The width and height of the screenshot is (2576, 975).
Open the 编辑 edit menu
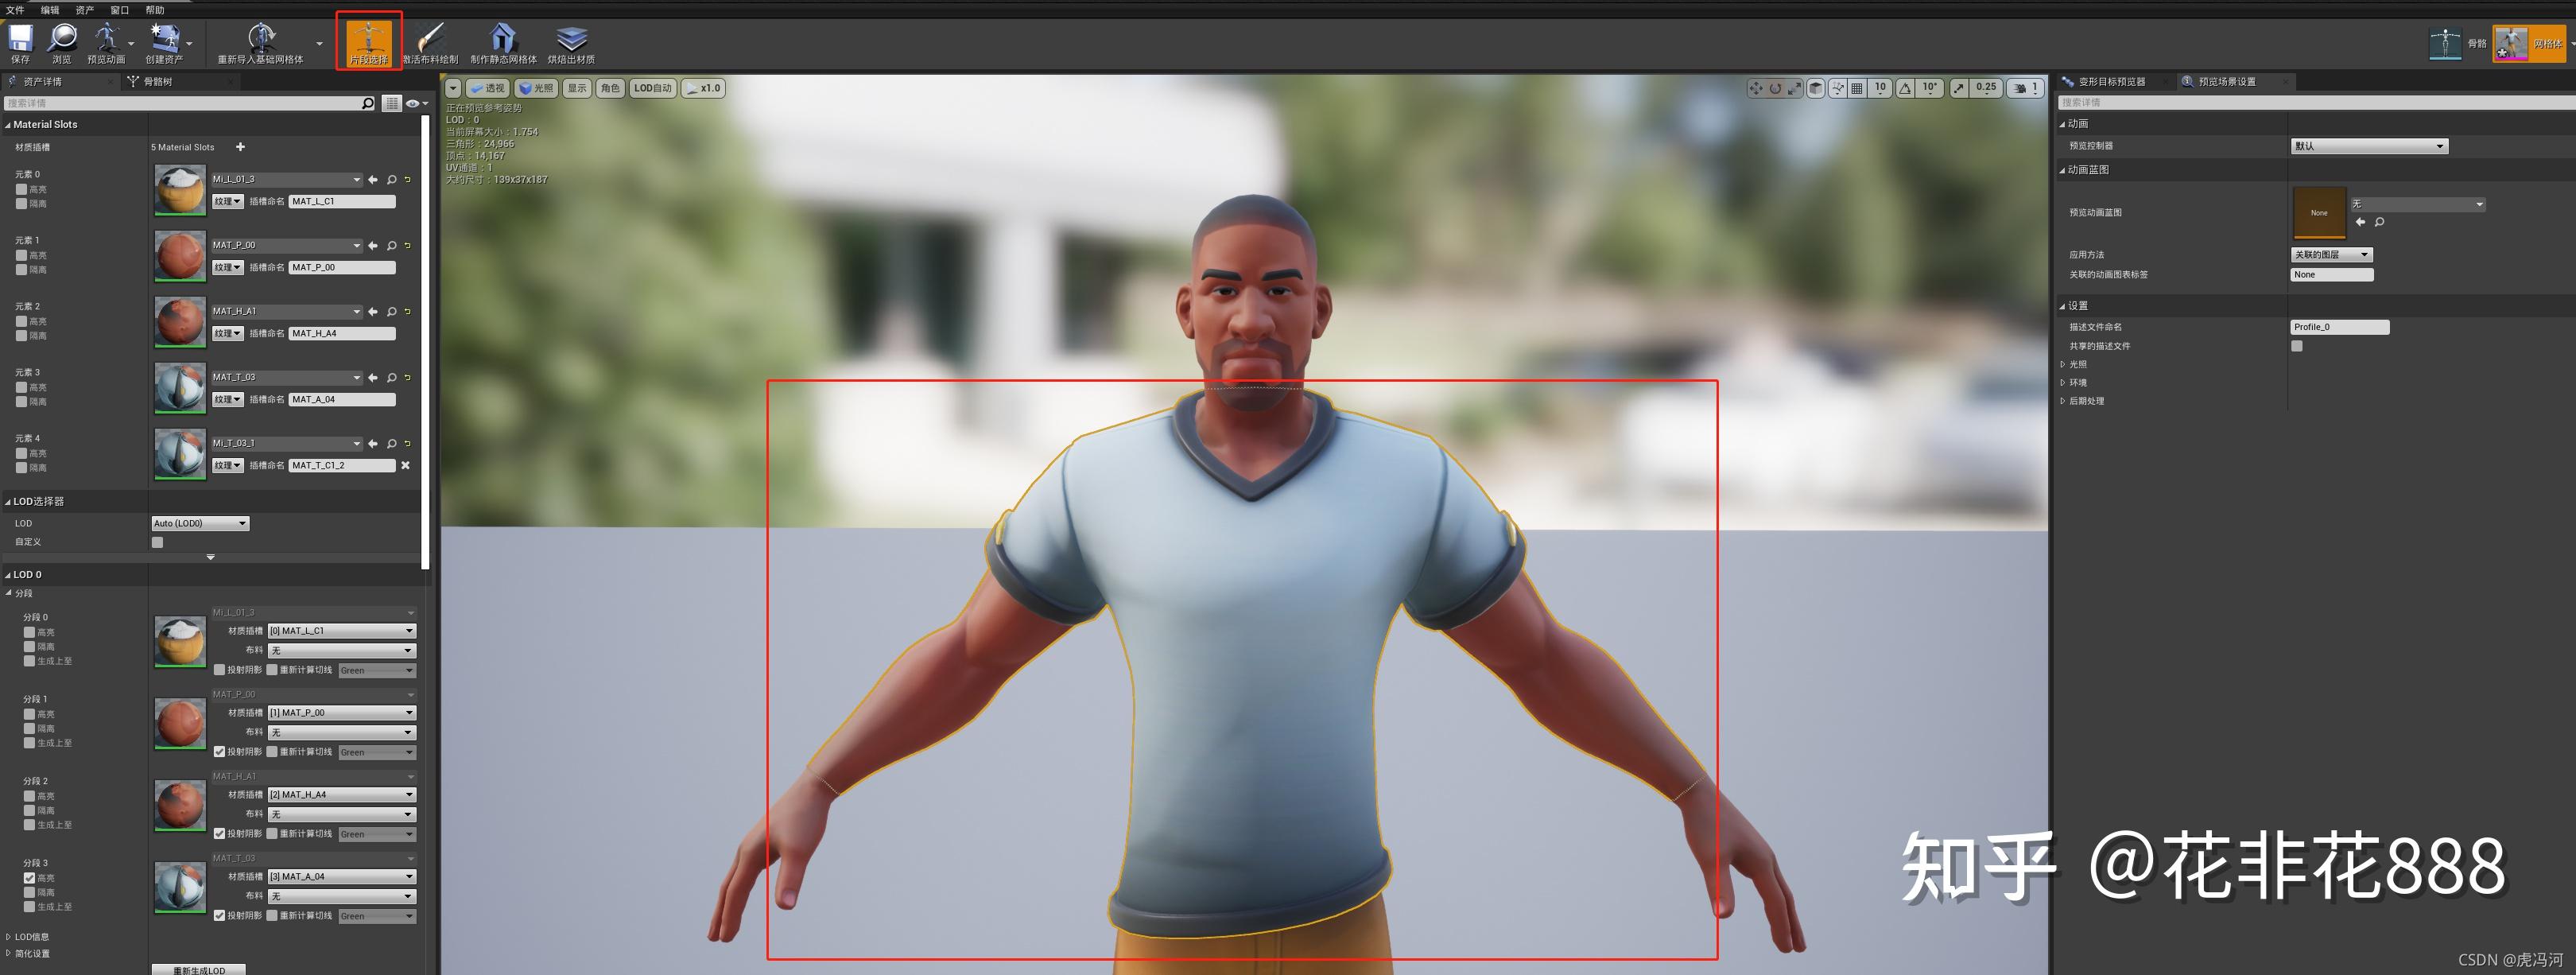50,10
